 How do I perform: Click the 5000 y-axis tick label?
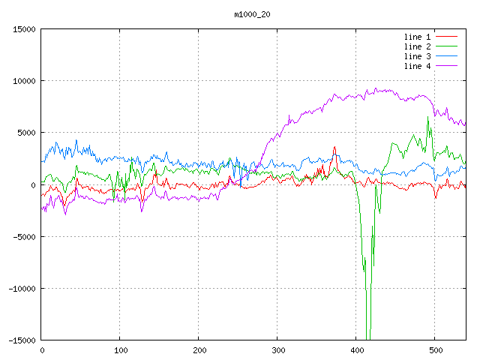pyautogui.click(x=27, y=133)
